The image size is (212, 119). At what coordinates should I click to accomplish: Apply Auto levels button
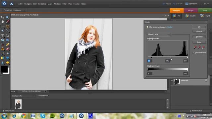pos(199,42)
